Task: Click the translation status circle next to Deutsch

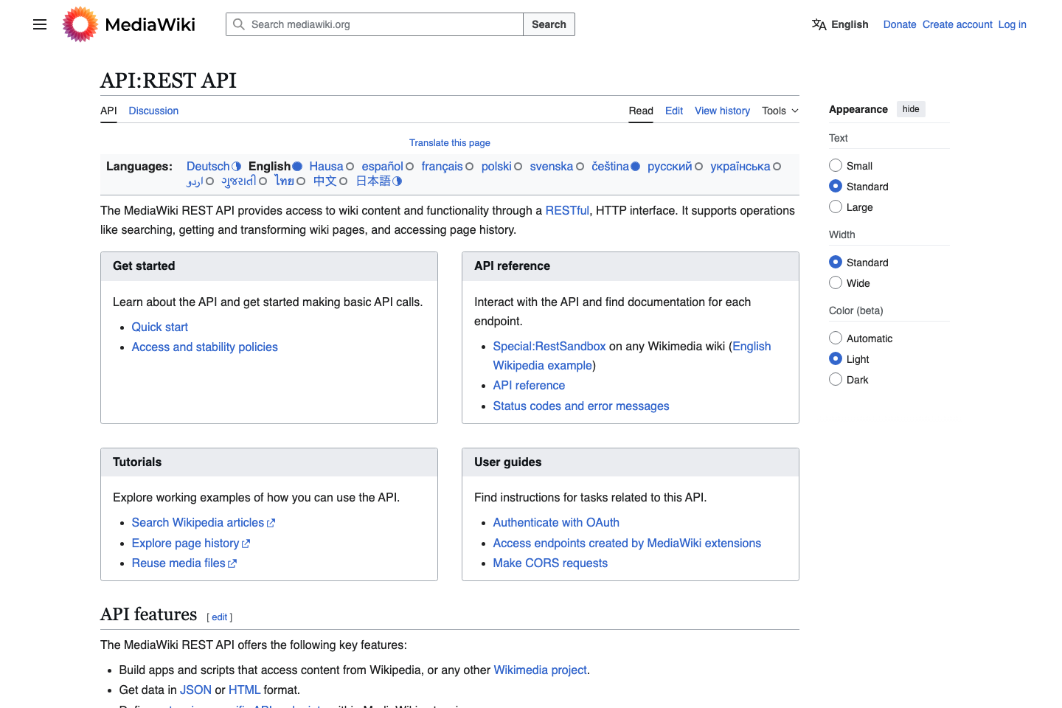Action: pos(236,166)
